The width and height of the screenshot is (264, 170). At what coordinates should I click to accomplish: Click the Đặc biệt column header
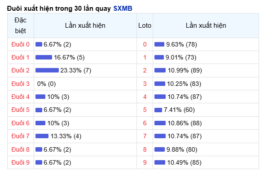point(21,25)
